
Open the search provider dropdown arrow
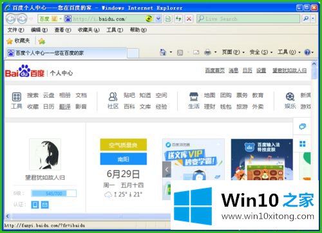tap(313, 19)
